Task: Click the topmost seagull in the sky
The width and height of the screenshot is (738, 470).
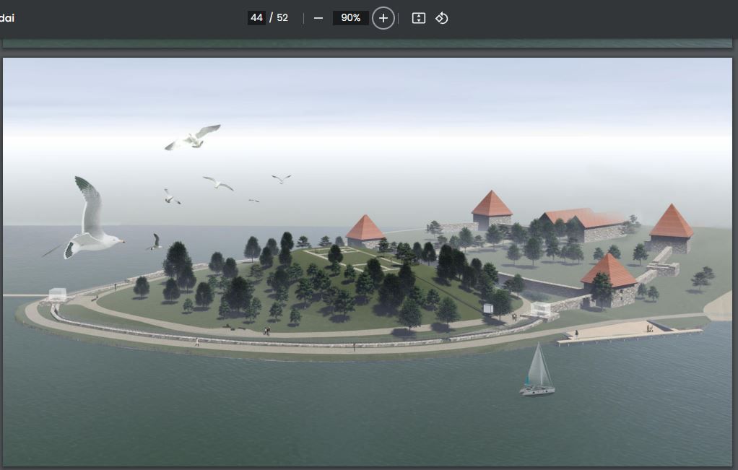Action: (193, 137)
